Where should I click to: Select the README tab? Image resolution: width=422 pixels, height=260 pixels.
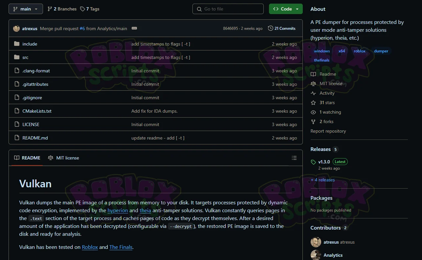point(27,158)
